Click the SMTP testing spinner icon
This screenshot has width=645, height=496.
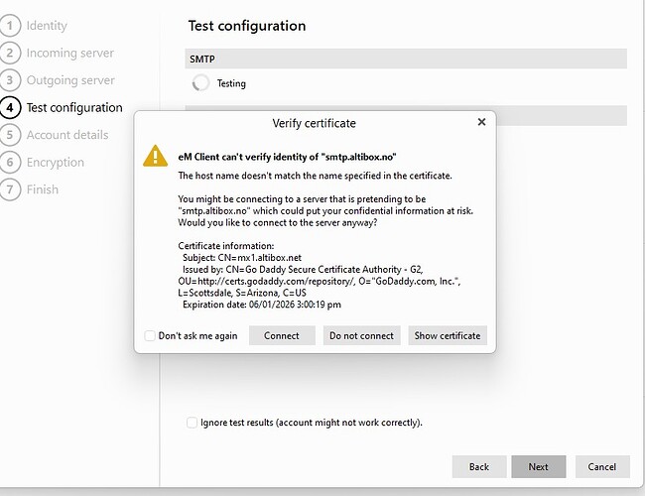pyautogui.click(x=200, y=83)
